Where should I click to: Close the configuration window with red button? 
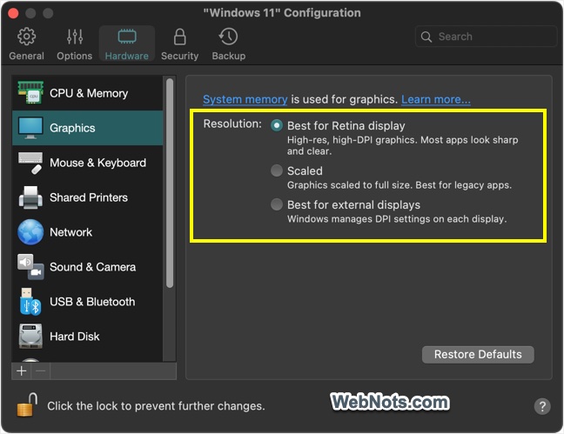pyautogui.click(x=13, y=13)
